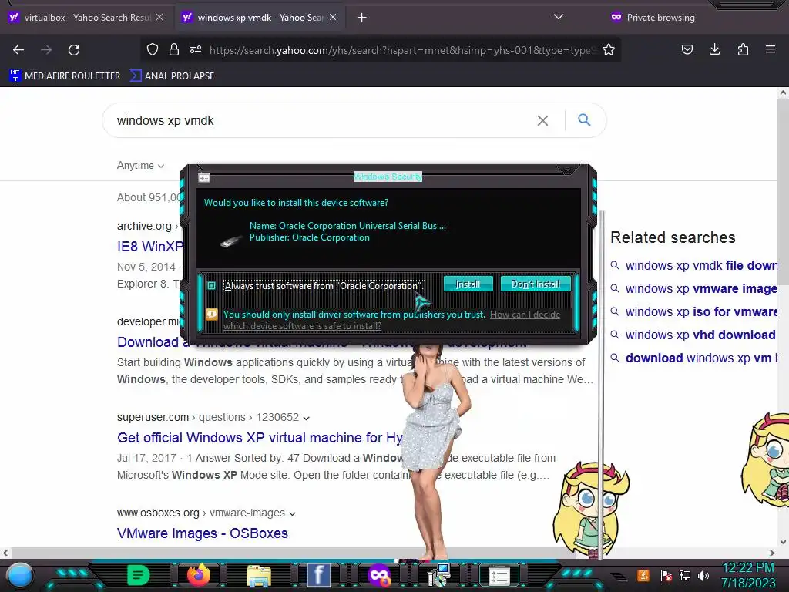The image size is (789, 592).
Task: Click the Firefox private browsing taskbar icon
Action: (379, 575)
